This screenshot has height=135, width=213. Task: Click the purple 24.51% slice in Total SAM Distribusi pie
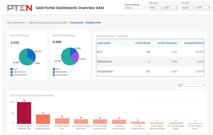tap(75, 57)
